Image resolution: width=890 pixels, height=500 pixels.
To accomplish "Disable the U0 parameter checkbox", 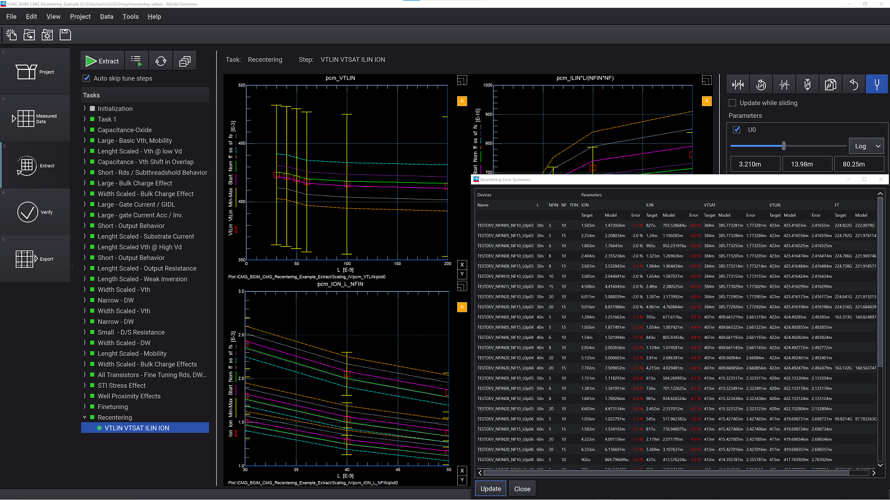I will pos(736,129).
